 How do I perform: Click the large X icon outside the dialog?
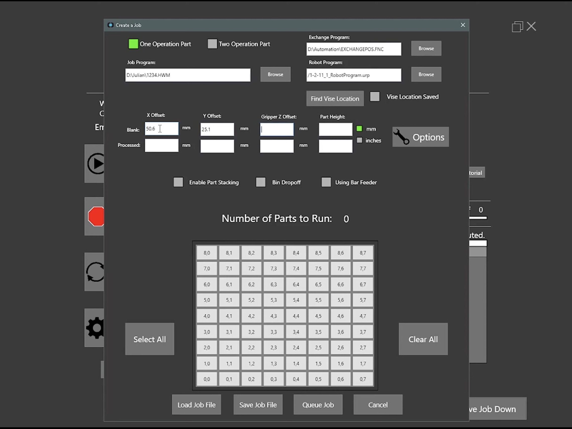[531, 26]
